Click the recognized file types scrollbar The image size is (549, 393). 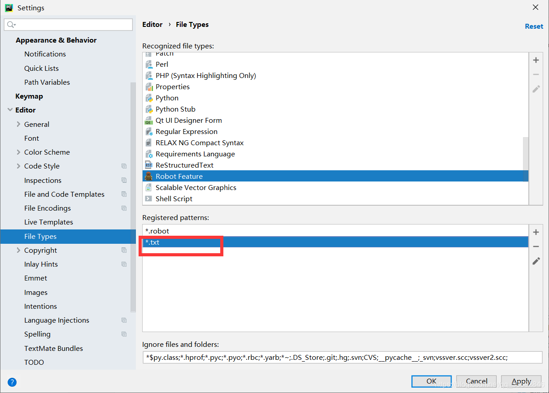click(x=526, y=160)
